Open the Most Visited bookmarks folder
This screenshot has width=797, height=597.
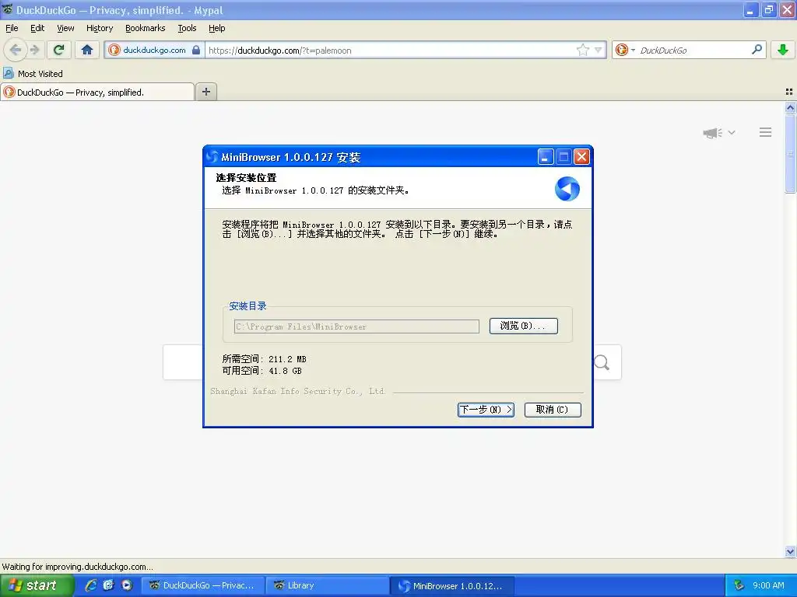[33, 74]
